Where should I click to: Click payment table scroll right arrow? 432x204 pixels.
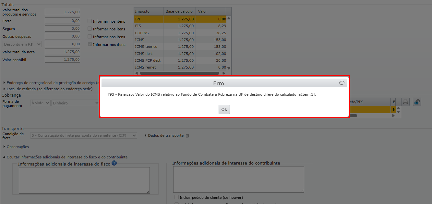(394, 115)
